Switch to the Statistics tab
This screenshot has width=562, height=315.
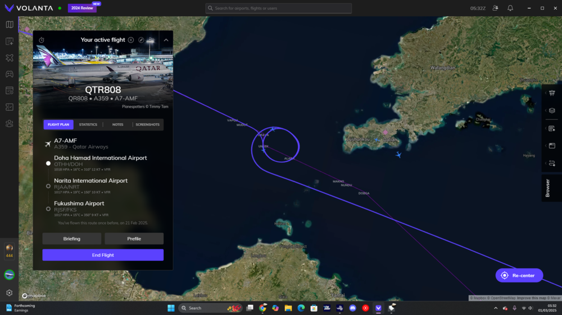coord(88,124)
